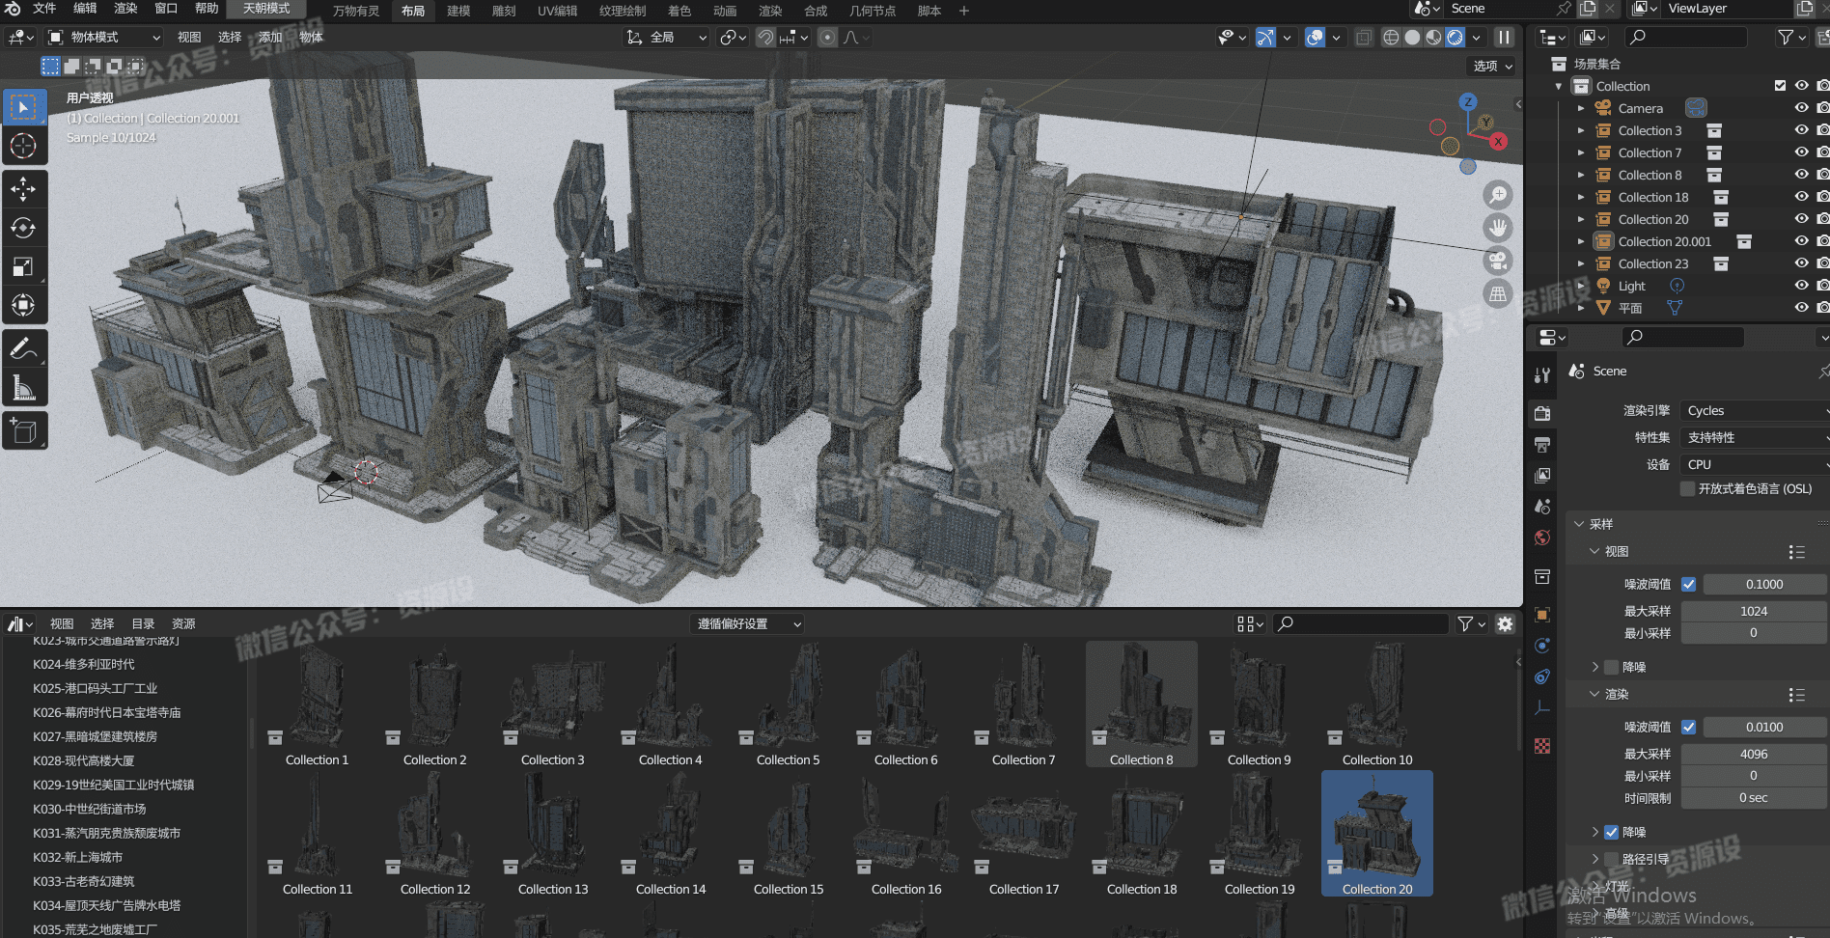Image resolution: width=1830 pixels, height=938 pixels.
Task: Uncheck viewport noise threshold checkbox
Action: (x=1688, y=584)
